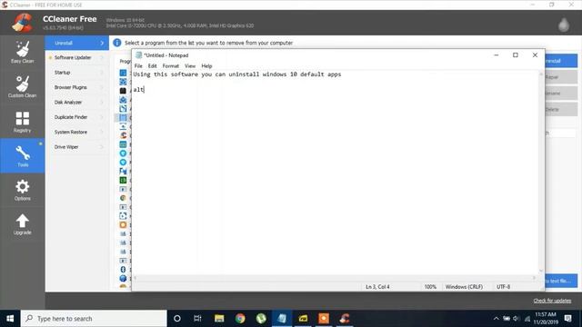Image resolution: width=582 pixels, height=327 pixels.
Task: Open the orange app on the taskbar
Action: (x=324, y=319)
